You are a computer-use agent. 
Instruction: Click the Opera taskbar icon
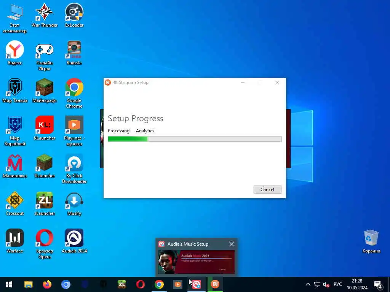140,284
